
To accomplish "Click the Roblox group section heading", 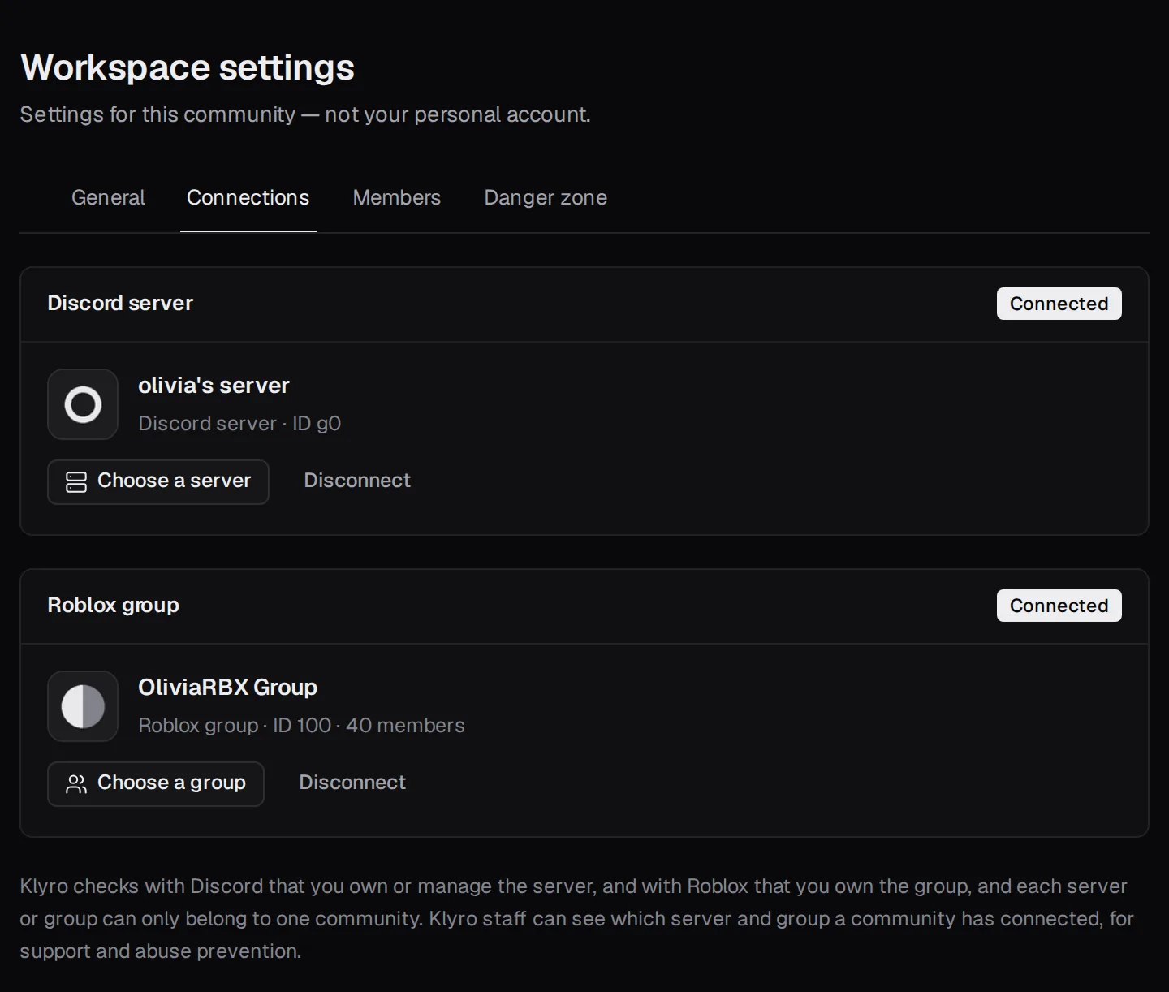I will coord(113,605).
